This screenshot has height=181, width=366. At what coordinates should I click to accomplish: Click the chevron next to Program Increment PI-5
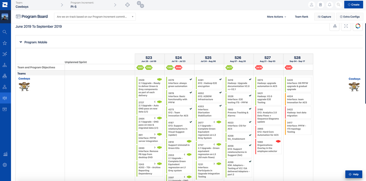point(115,5)
